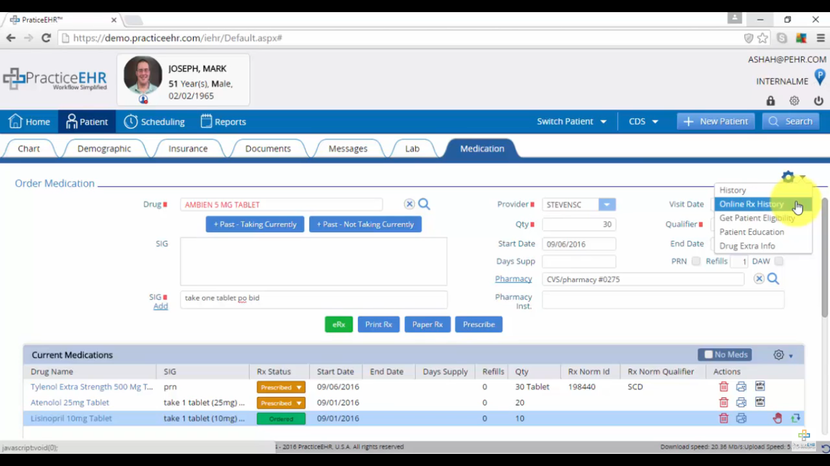Click the SIG text input field
The width and height of the screenshot is (830, 466).
[314, 299]
